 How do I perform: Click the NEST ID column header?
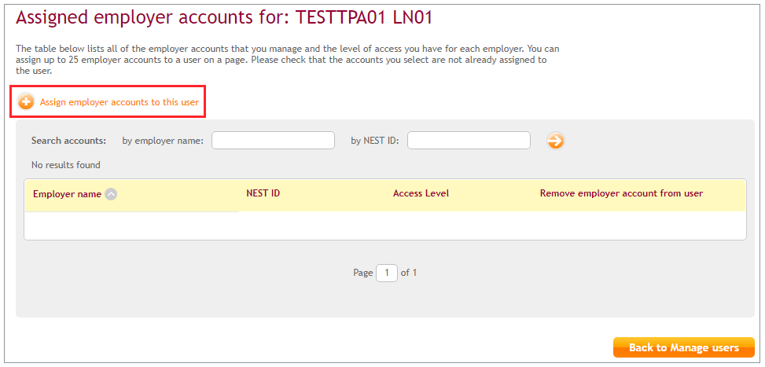pyautogui.click(x=263, y=193)
